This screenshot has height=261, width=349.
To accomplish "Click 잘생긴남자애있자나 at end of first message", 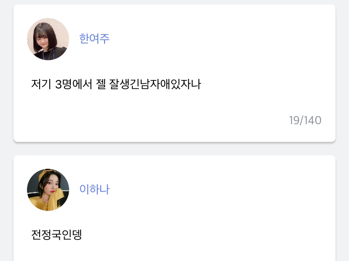I will click(x=155, y=85).
